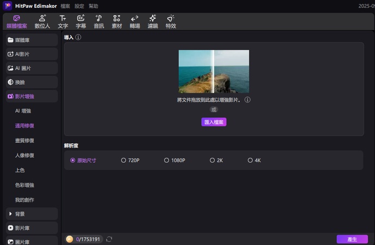Expand the 背景 section in sidebar
375x245 pixels.
tap(32, 214)
